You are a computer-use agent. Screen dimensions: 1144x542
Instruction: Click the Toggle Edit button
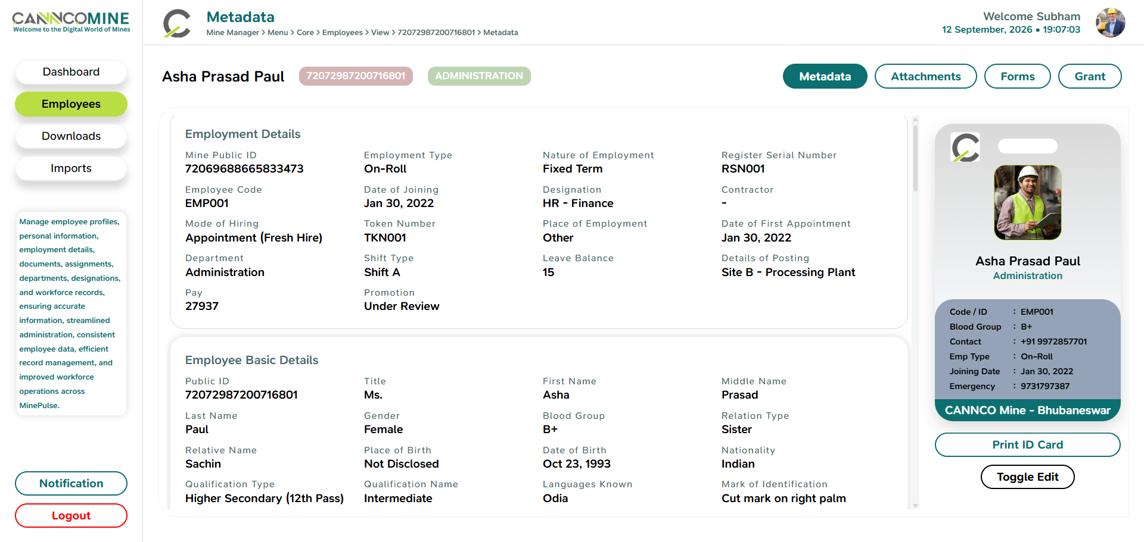1027,477
